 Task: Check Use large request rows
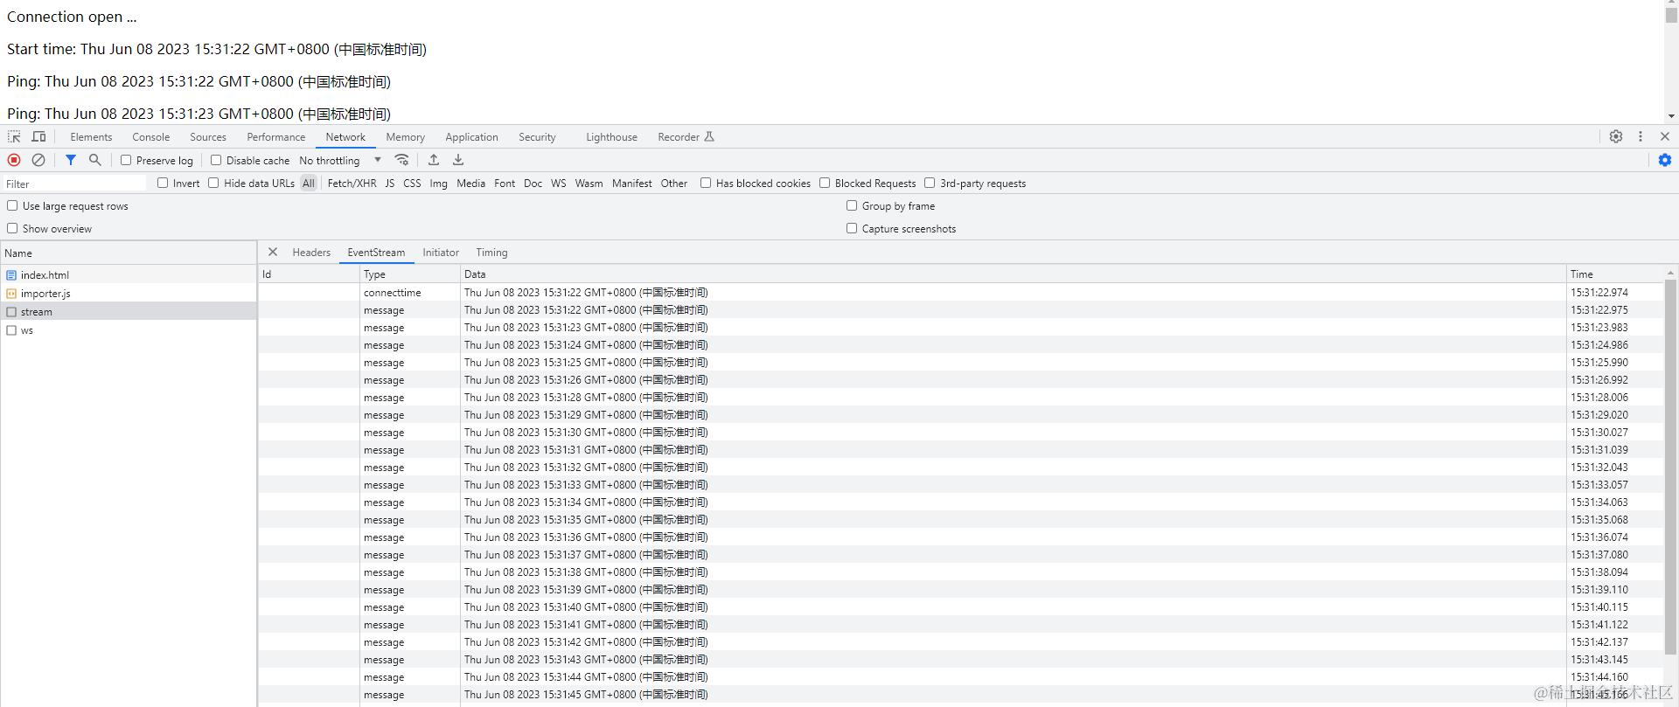click(x=12, y=205)
